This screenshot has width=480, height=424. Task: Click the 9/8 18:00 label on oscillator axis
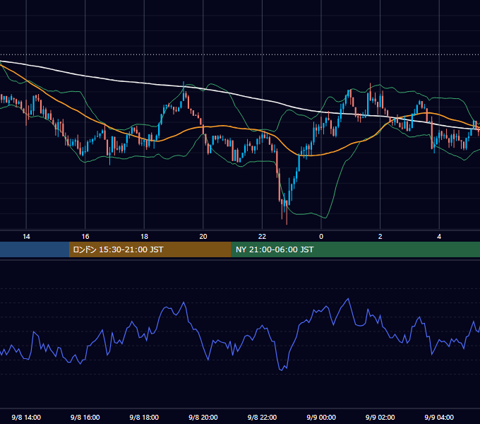(144, 417)
